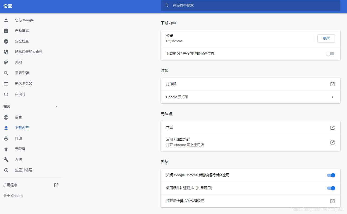Screen dimensions: 347x214
Task: Click the shield icon beside 隐私设置和安全性
Action: tap(6, 52)
